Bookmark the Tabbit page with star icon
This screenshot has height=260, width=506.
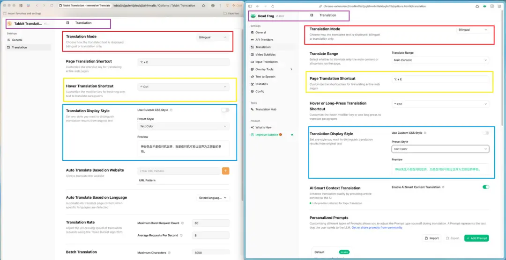click(x=203, y=6)
